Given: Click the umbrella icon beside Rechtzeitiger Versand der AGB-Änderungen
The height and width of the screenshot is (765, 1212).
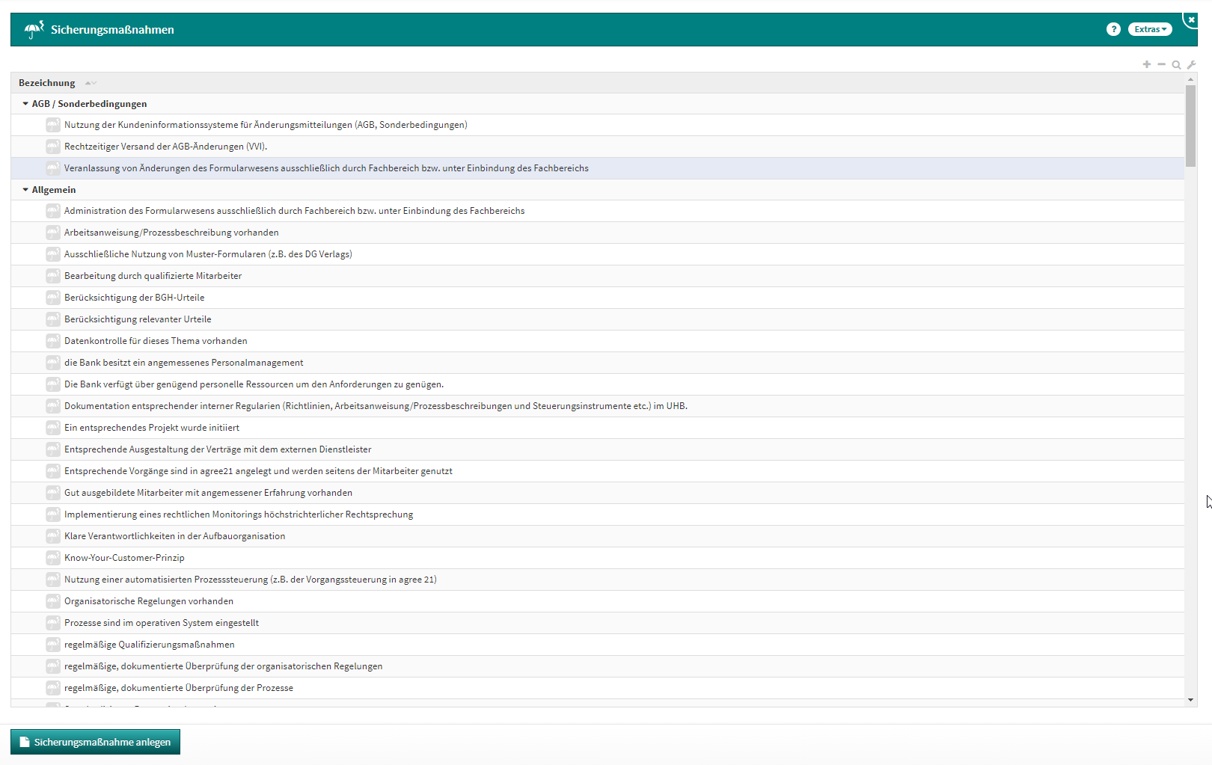Looking at the screenshot, I should (52, 147).
